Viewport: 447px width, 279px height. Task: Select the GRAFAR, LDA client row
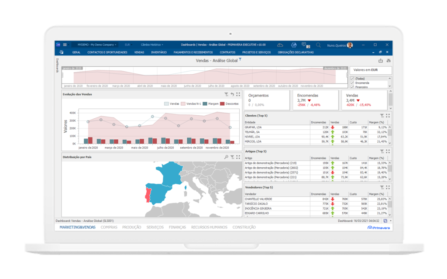(316, 127)
